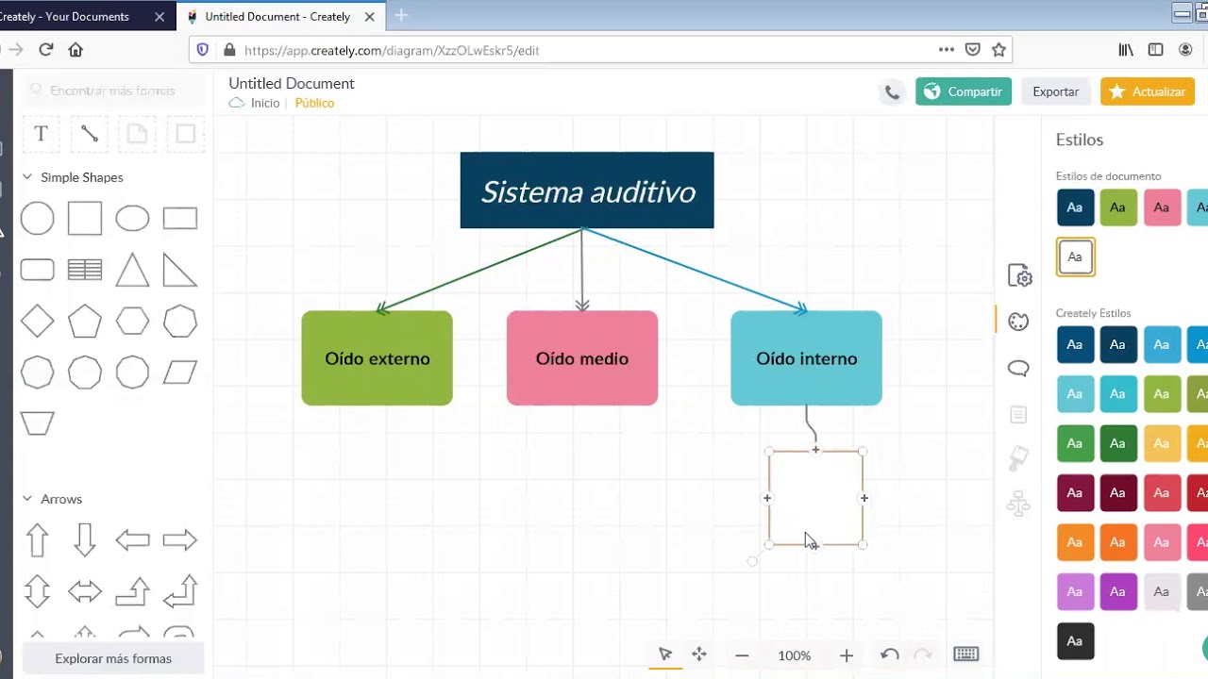Viewport: 1208px width, 679px height.
Task: Click the Compartir button
Action: 964,91
